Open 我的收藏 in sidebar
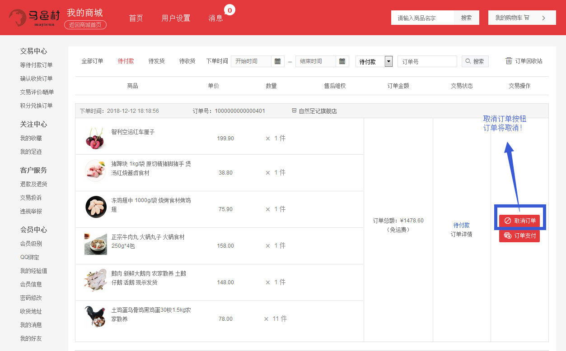 (x=31, y=138)
